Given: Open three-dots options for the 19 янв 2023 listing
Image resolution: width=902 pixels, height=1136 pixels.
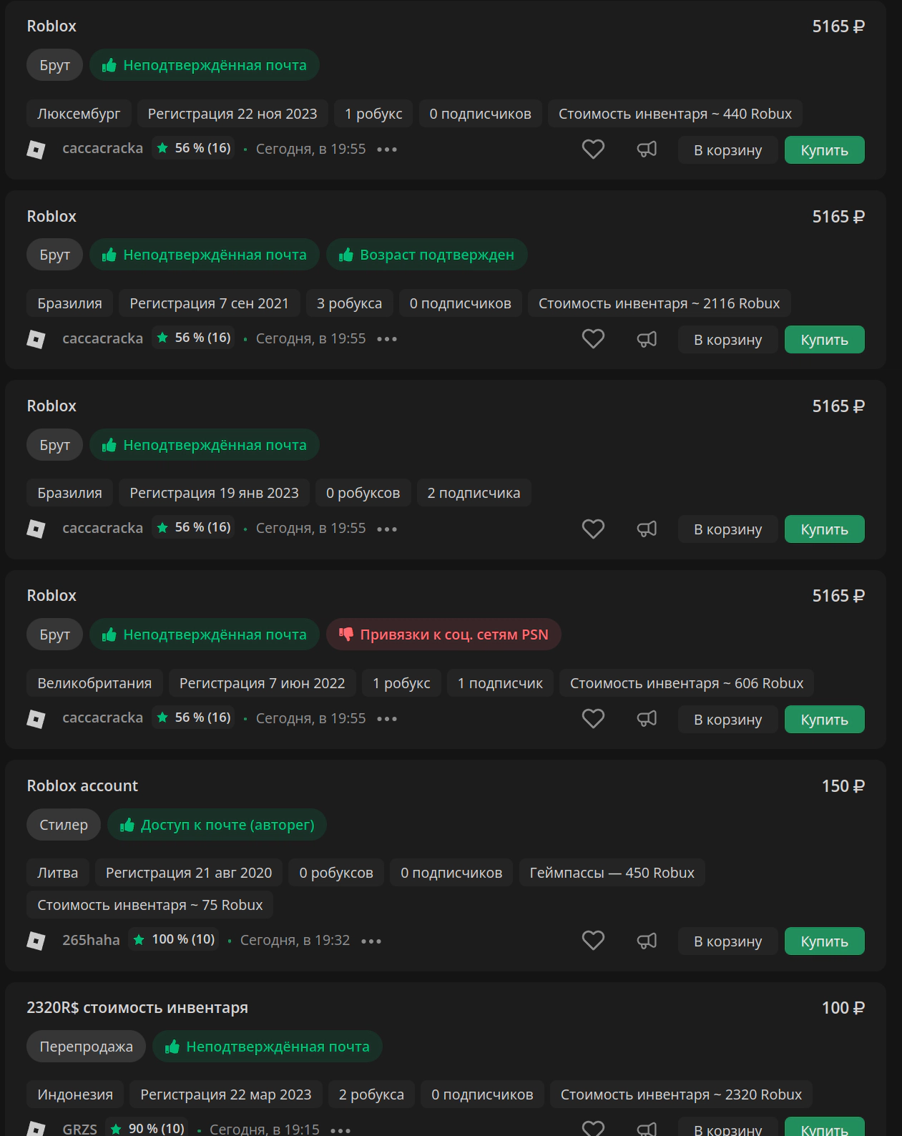Looking at the screenshot, I should tap(387, 529).
